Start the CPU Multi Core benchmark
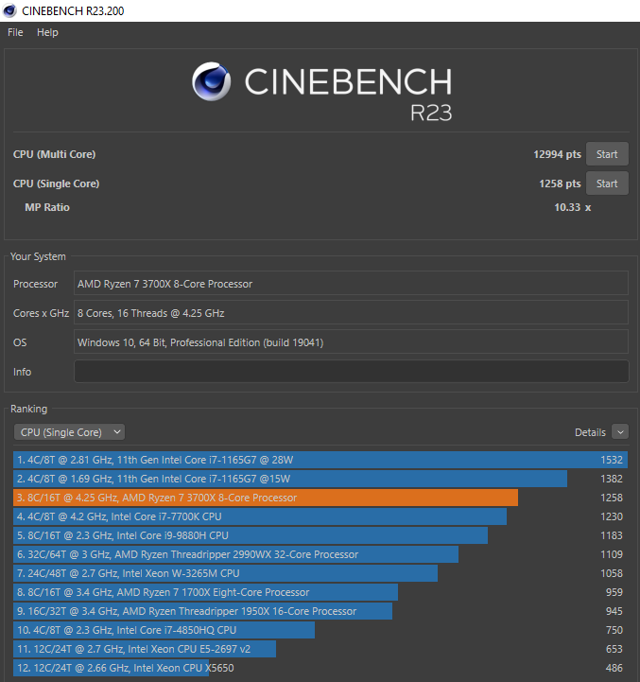This screenshot has height=682, width=640. [x=607, y=154]
